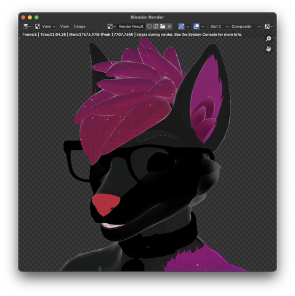This screenshot has width=295, height=296.
Task: Click the 'Mem:17676.97M' memory status text
Action: pyautogui.click(x=84, y=35)
